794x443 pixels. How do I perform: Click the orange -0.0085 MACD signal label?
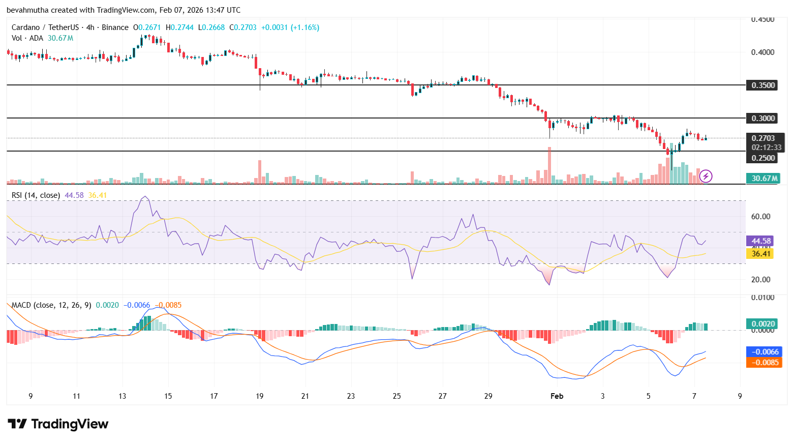click(764, 362)
